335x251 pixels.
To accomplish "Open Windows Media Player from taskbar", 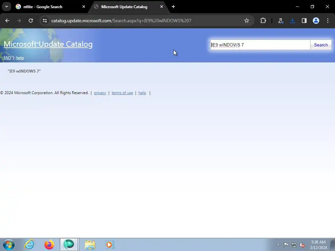I will 110,244.
